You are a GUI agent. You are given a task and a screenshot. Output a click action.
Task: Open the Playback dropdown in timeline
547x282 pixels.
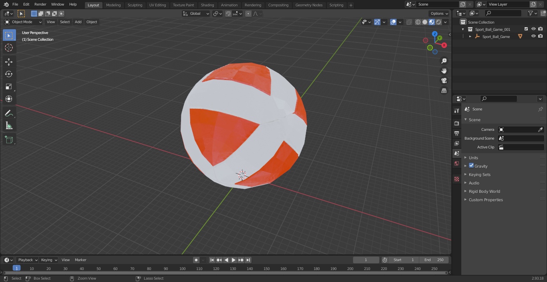(x=28, y=260)
